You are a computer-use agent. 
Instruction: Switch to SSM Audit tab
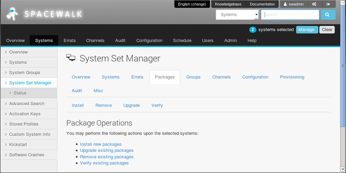(x=77, y=91)
